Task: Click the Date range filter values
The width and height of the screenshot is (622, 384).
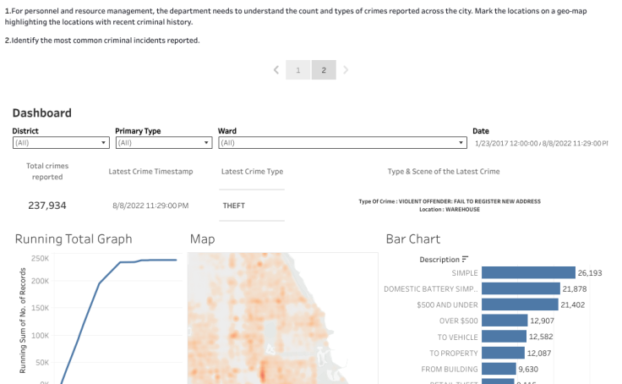Action: click(539, 144)
